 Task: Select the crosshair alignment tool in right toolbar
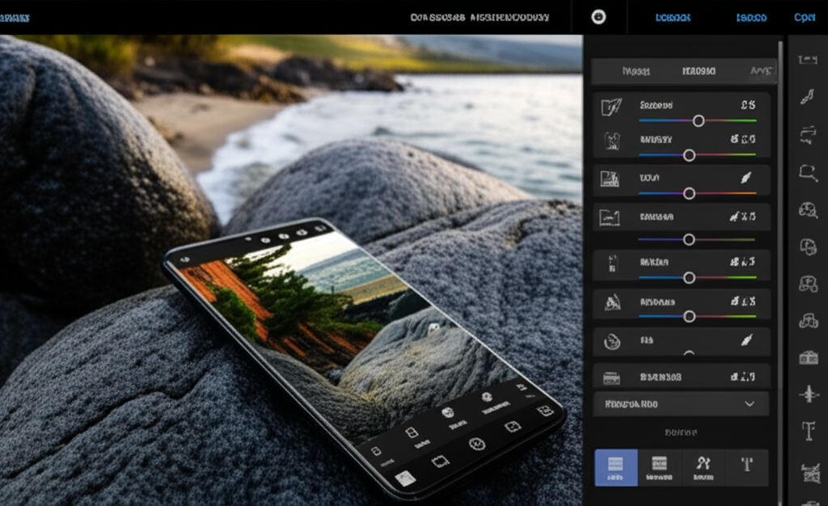coord(809,394)
